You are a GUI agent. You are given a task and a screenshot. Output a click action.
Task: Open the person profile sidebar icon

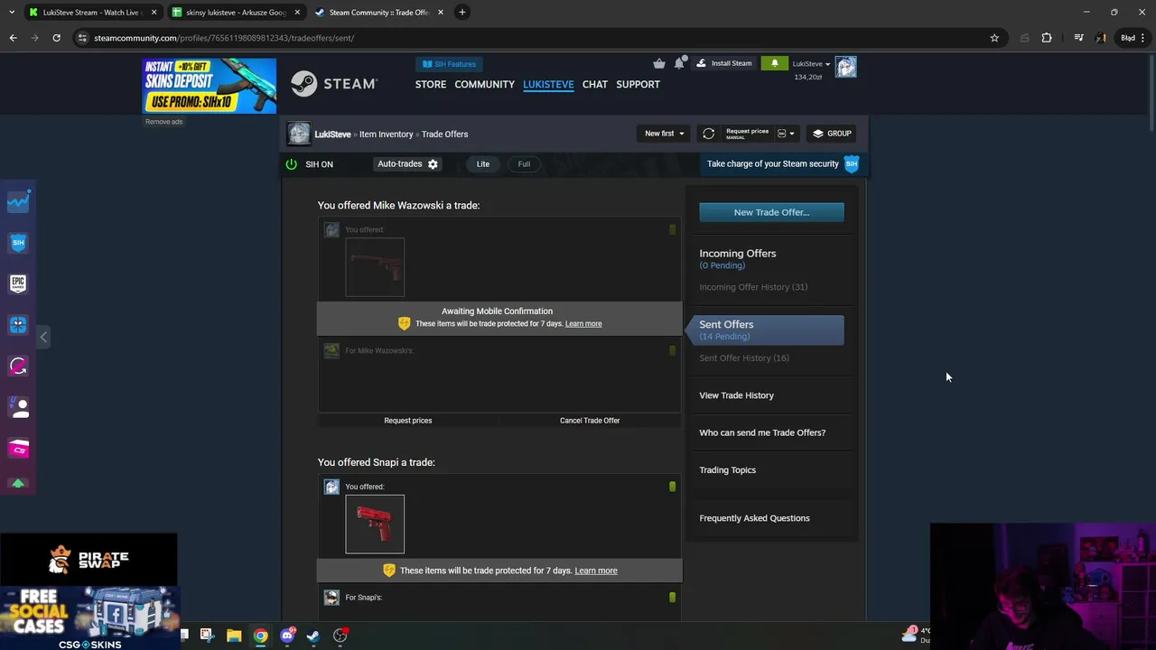pos(20,407)
